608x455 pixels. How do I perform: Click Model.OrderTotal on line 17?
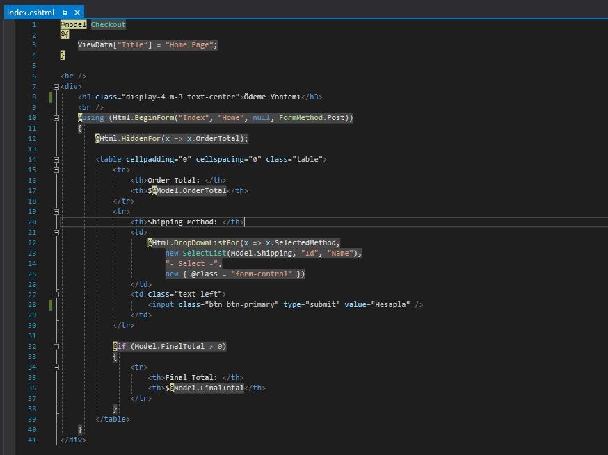point(191,190)
